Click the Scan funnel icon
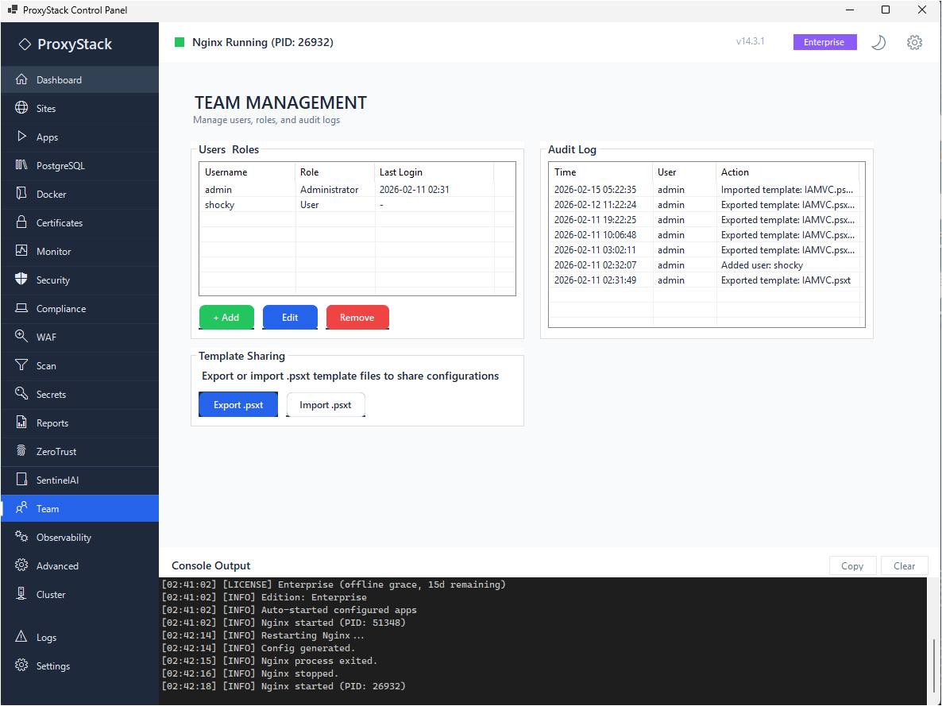 pyautogui.click(x=21, y=365)
